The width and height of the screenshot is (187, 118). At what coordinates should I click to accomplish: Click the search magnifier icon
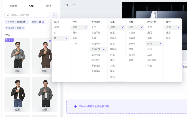tap(8, 15)
